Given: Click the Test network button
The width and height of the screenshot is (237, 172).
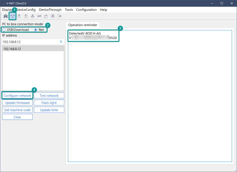Looking at the screenshot, I should pos(49,96).
